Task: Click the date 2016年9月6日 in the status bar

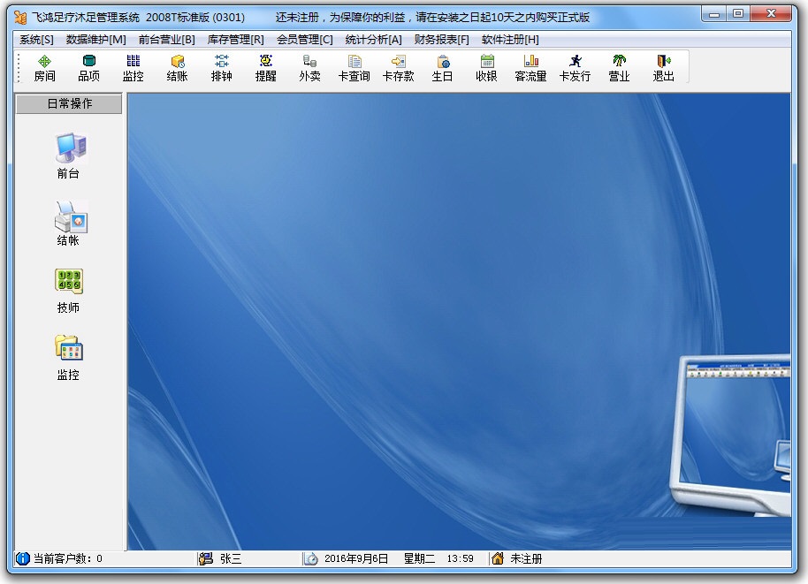Action: (x=356, y=558)
